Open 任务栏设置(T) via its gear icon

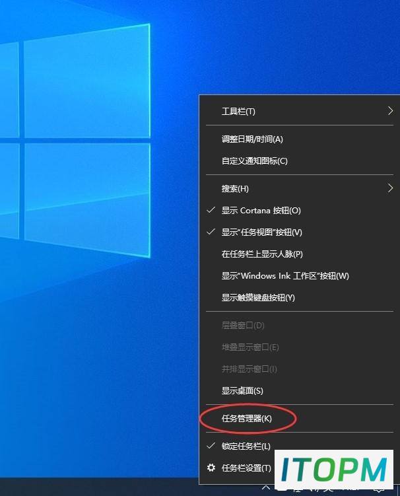211,468
